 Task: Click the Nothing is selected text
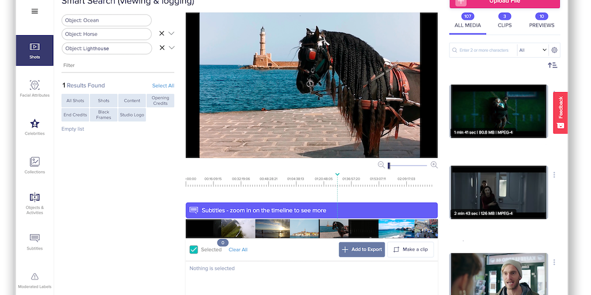coord(212,268)
